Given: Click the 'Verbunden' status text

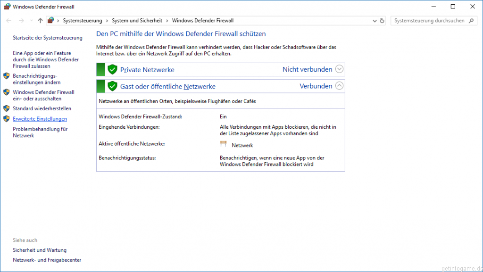Looking at the screenshot, I should point(316,86).
